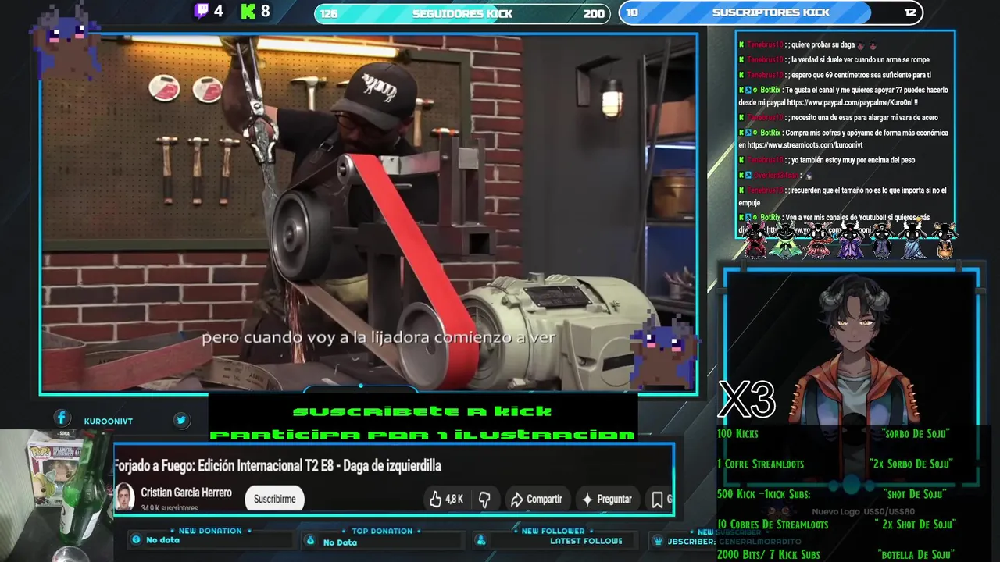Click the Suscriptores Kick progress bar

(x=771, y=12)
